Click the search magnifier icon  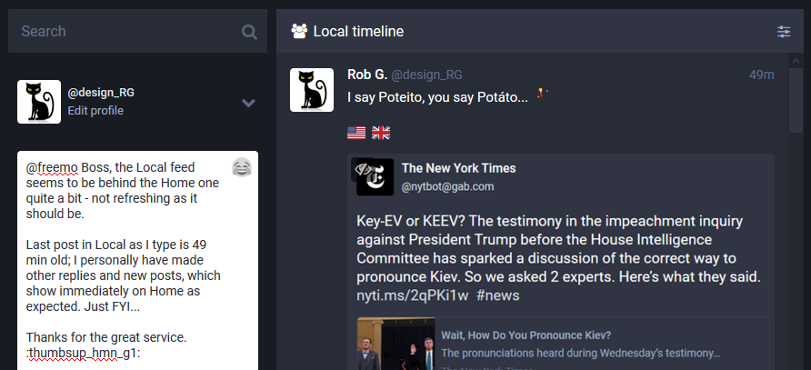coord(249,32)
